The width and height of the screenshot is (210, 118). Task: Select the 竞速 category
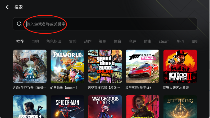tap(133, 41)
